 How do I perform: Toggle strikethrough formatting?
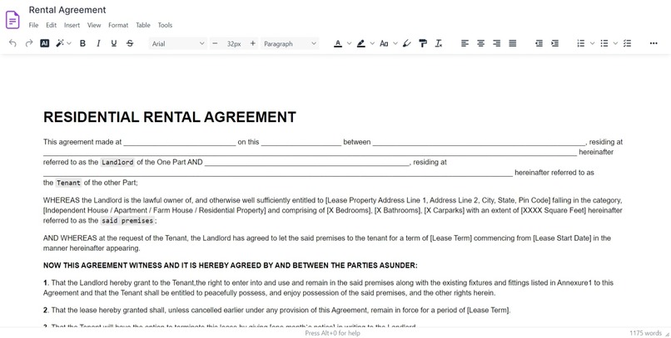130,43
